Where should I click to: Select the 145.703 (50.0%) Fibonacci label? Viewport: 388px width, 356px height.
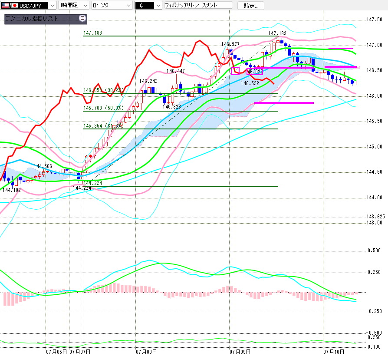pyautogui.click(x=103, y=108)
